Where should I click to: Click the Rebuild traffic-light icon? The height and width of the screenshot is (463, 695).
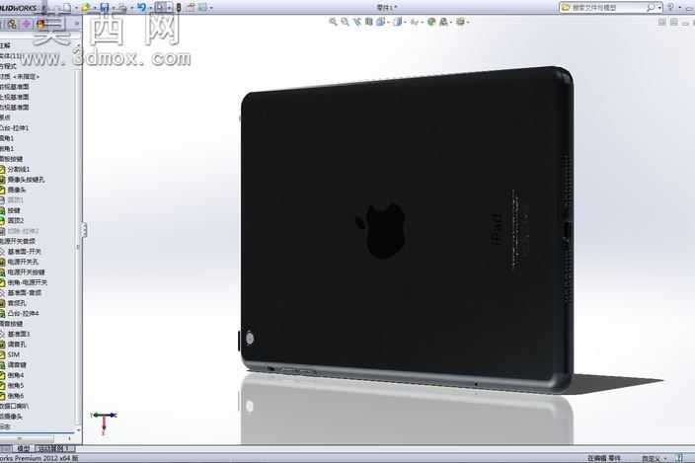pyautogui.click(x=179, y=7)
